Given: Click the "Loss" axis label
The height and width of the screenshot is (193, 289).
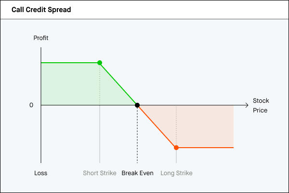Looking at the screenshot, I should 41,173.
